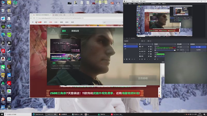
Task: Open OBS Studio desktop shortcut
Action: [x=3, y=92]
